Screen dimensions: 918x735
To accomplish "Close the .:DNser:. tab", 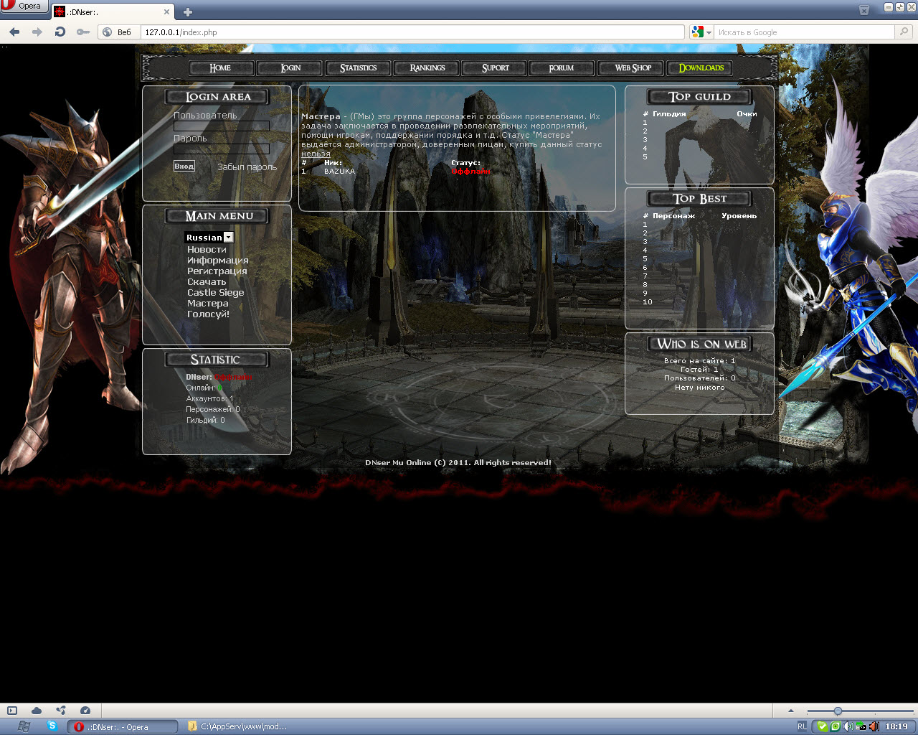I will click(167, 11).
